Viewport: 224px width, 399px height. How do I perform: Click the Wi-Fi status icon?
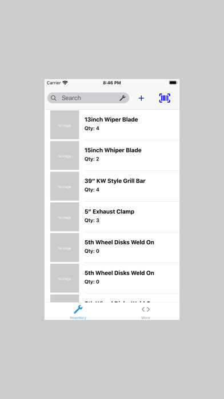click(65, 83)
